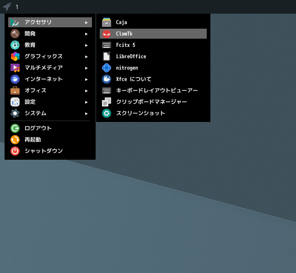Click the システム gear icon
The height and width of the screenshot is (273, 296).
(15, 113)
